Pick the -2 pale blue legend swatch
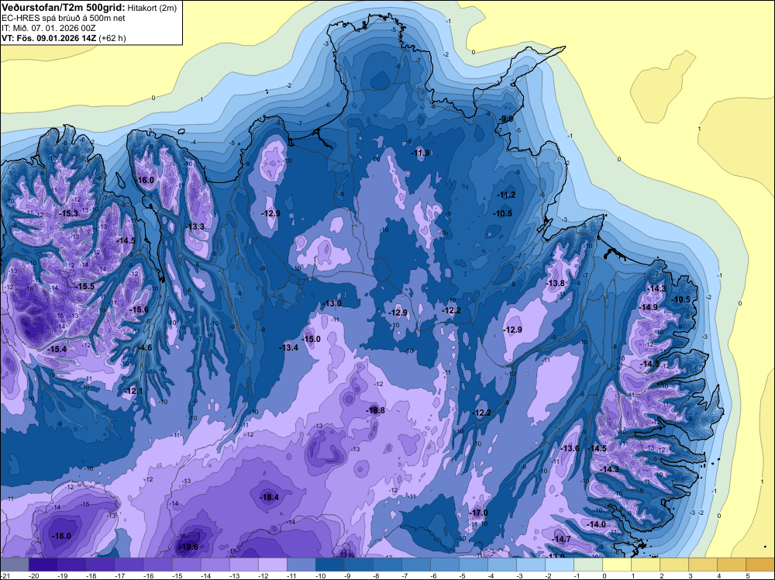This screenshot has height=580, width=775. (x=559, y=564)
